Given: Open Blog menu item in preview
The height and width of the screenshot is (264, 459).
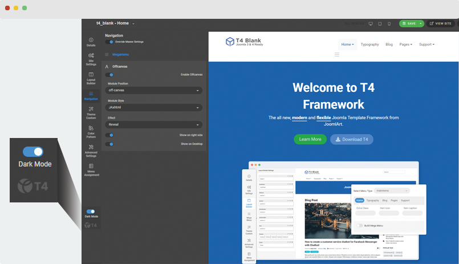Looking at the screenshot, I should tap(389, 44).
